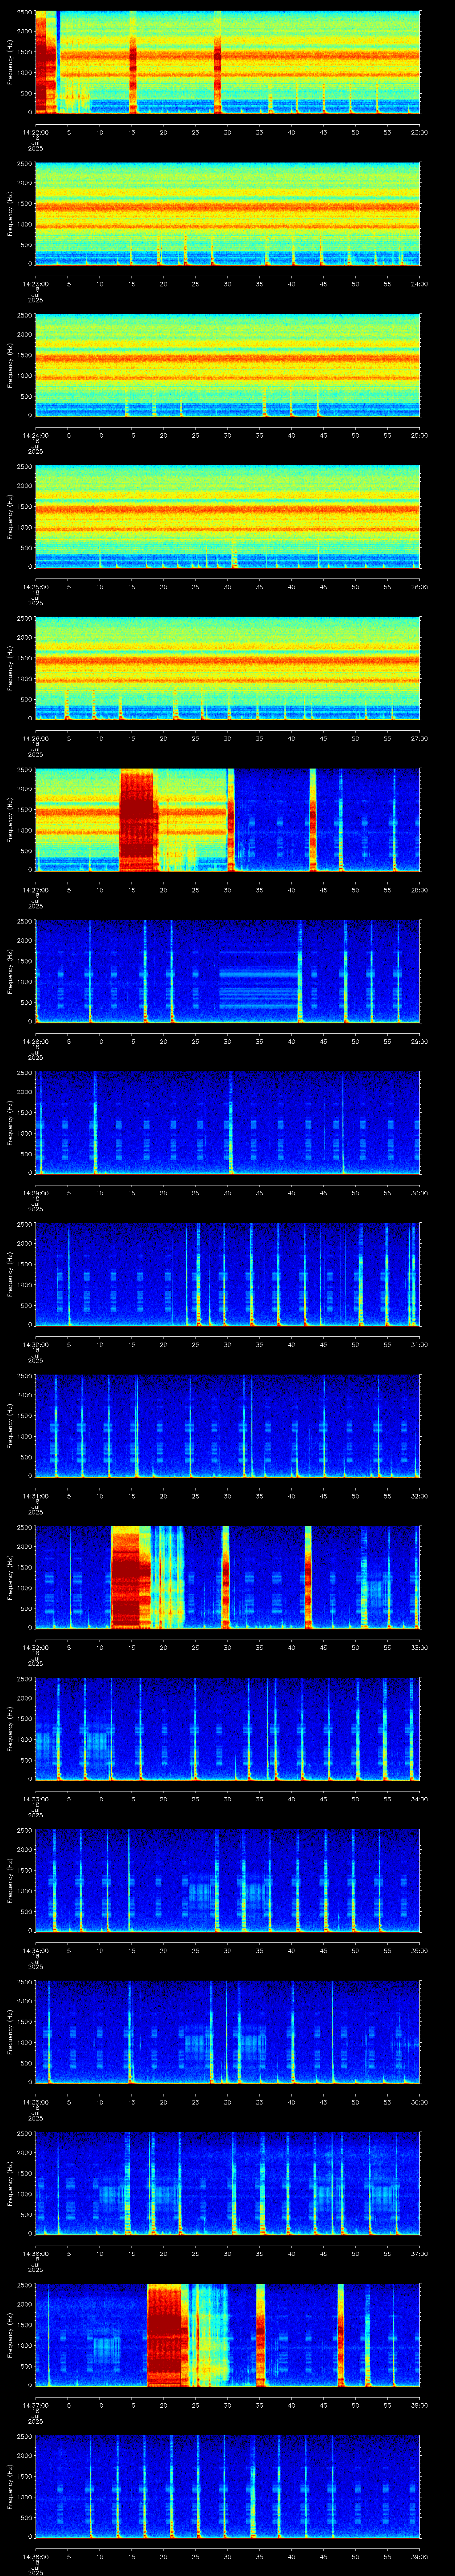The height and width of the screenshot is (2576, 455).
Task: Select the wide red burst in the 14:37:00 spectrogram
Action: [x=167, y=2335]
